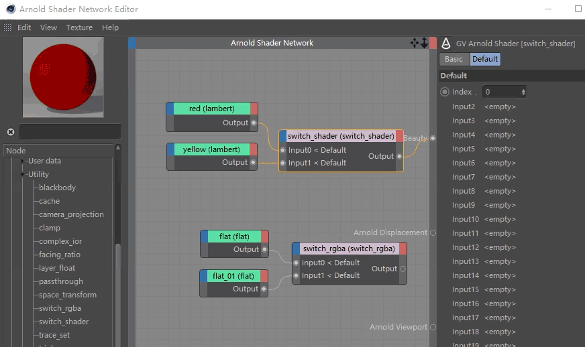Click blue input square on red lambert node

coord(170,109)
